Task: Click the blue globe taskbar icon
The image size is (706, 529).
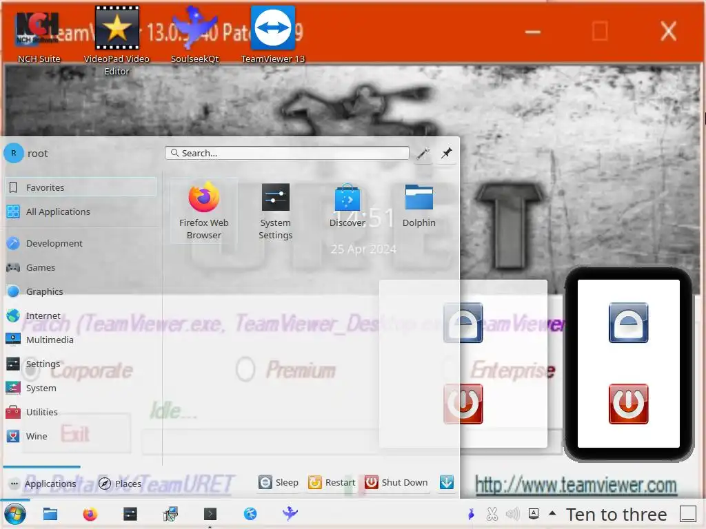Action: (250, 514)
